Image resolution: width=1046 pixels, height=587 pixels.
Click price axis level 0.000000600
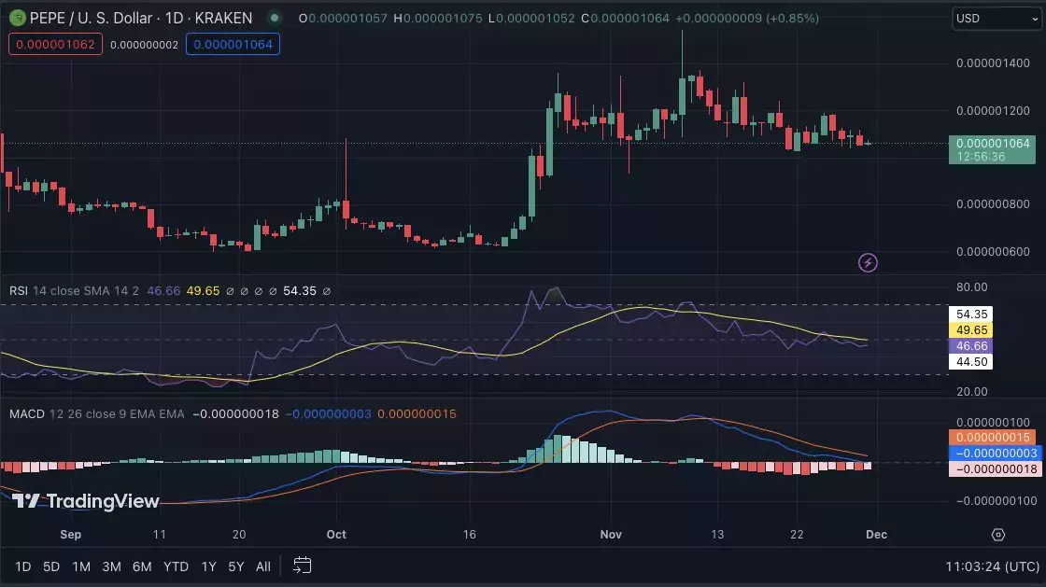993,251
